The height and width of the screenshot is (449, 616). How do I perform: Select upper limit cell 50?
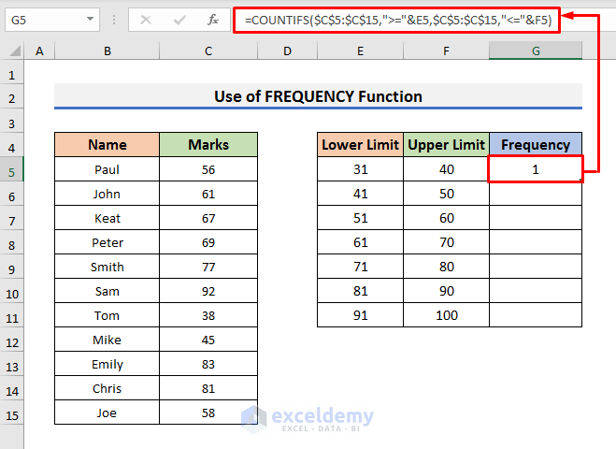coord(446,194)
